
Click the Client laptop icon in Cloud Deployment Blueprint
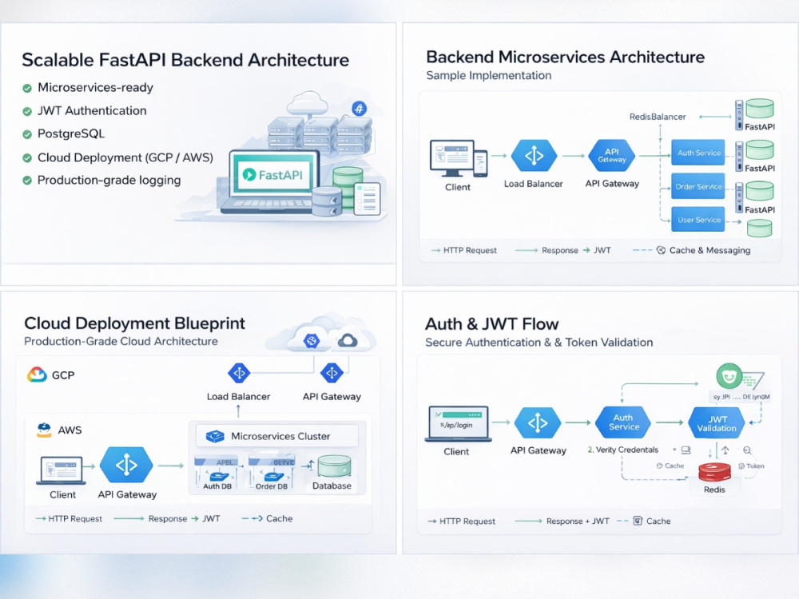pos(62,470)
